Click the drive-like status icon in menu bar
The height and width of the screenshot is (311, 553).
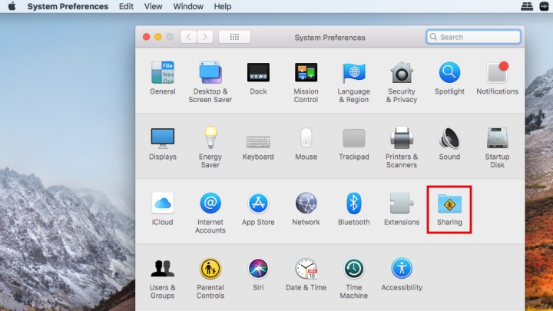click(527, 6)
